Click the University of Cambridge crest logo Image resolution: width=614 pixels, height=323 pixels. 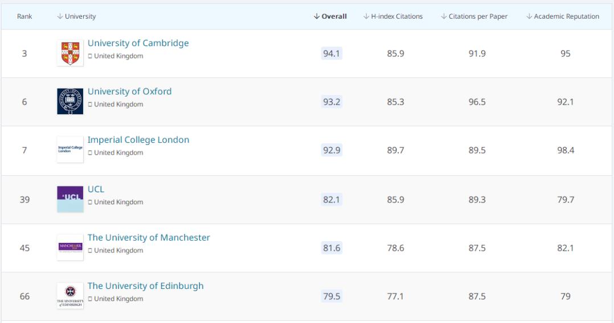click(x=70, y=53)
